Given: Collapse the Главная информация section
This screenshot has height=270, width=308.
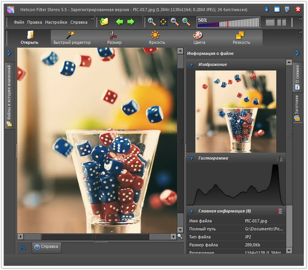Looking at the screenshot, I should click(191, 211).
